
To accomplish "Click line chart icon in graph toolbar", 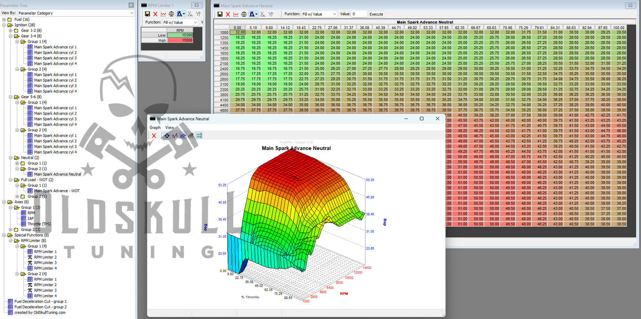I will click(x=183, y=135).
